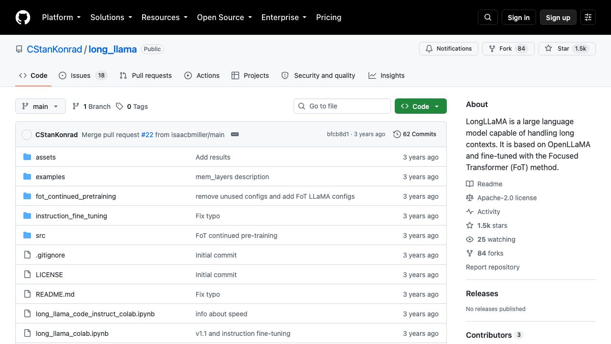The width and height of the screenshot is (611, 344).
Task: Switch to the Code tab
Action: pos(33,75)
